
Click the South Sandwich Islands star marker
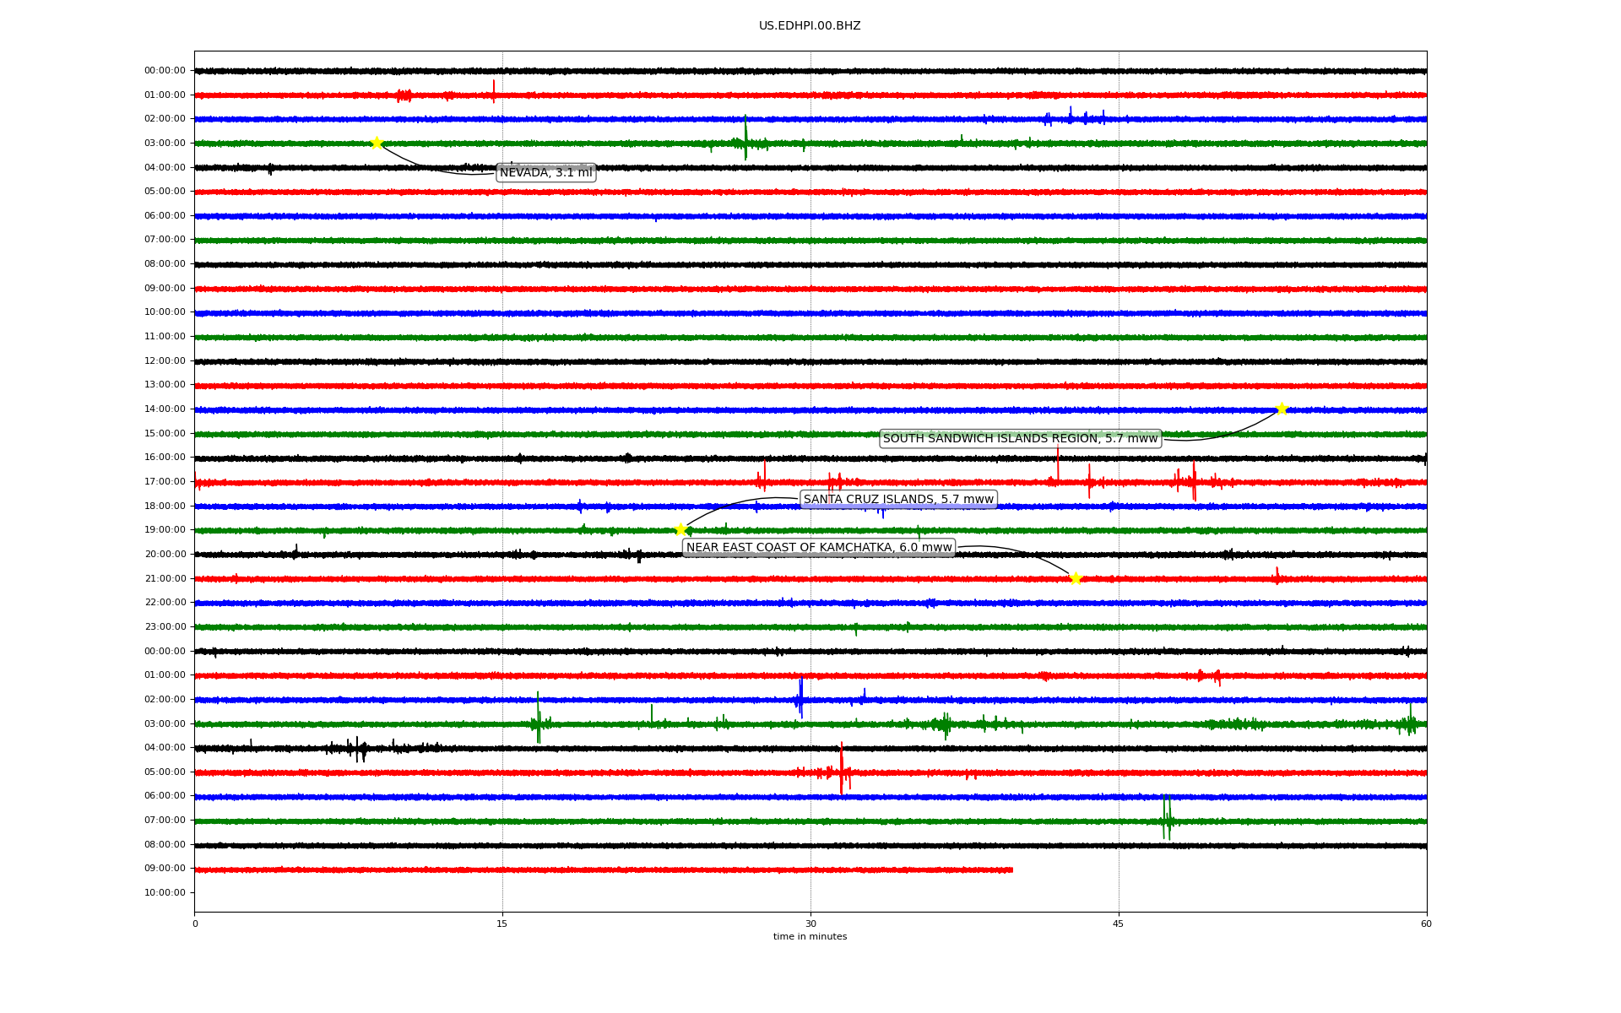[x=1282, y=409]
